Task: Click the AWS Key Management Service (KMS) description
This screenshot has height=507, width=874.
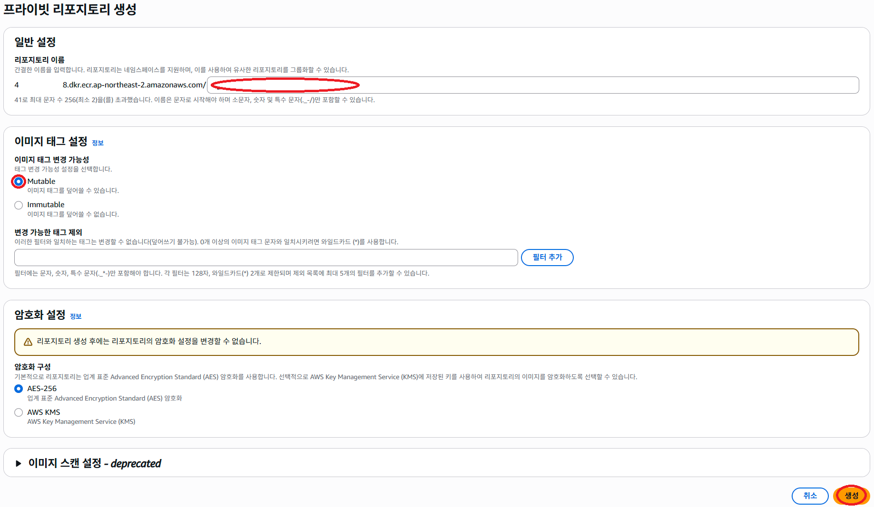Action: (81, 422)
